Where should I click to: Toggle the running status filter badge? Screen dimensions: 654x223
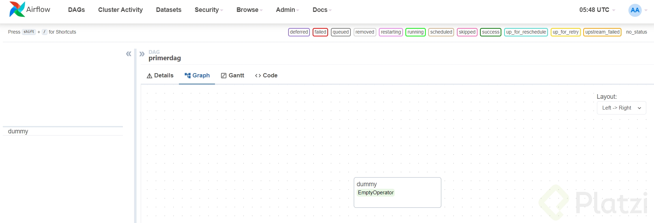coord(415,32)
